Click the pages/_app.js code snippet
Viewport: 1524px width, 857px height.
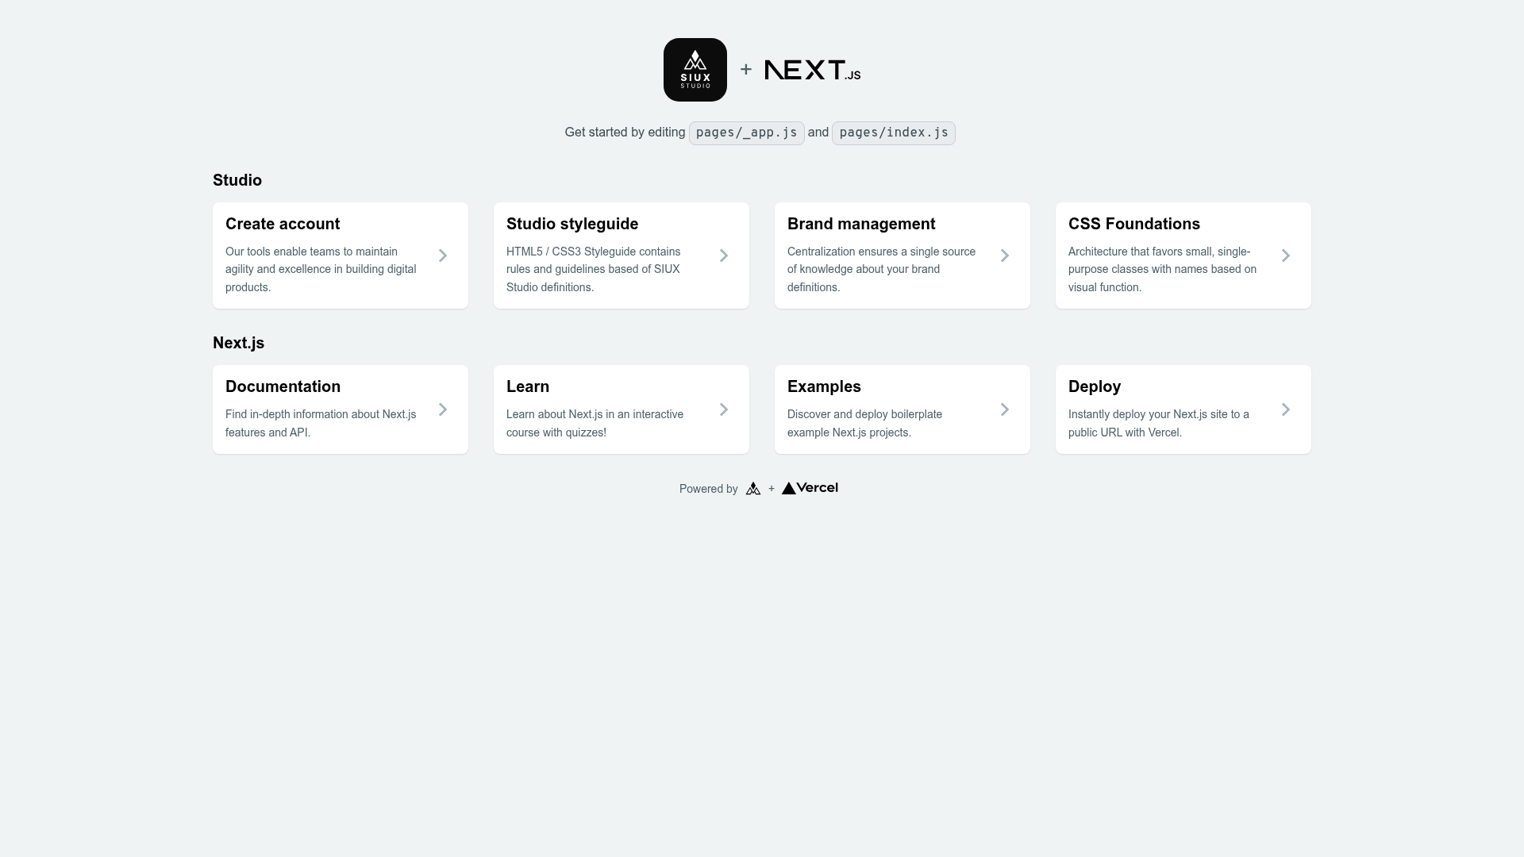tap(746, 133)
